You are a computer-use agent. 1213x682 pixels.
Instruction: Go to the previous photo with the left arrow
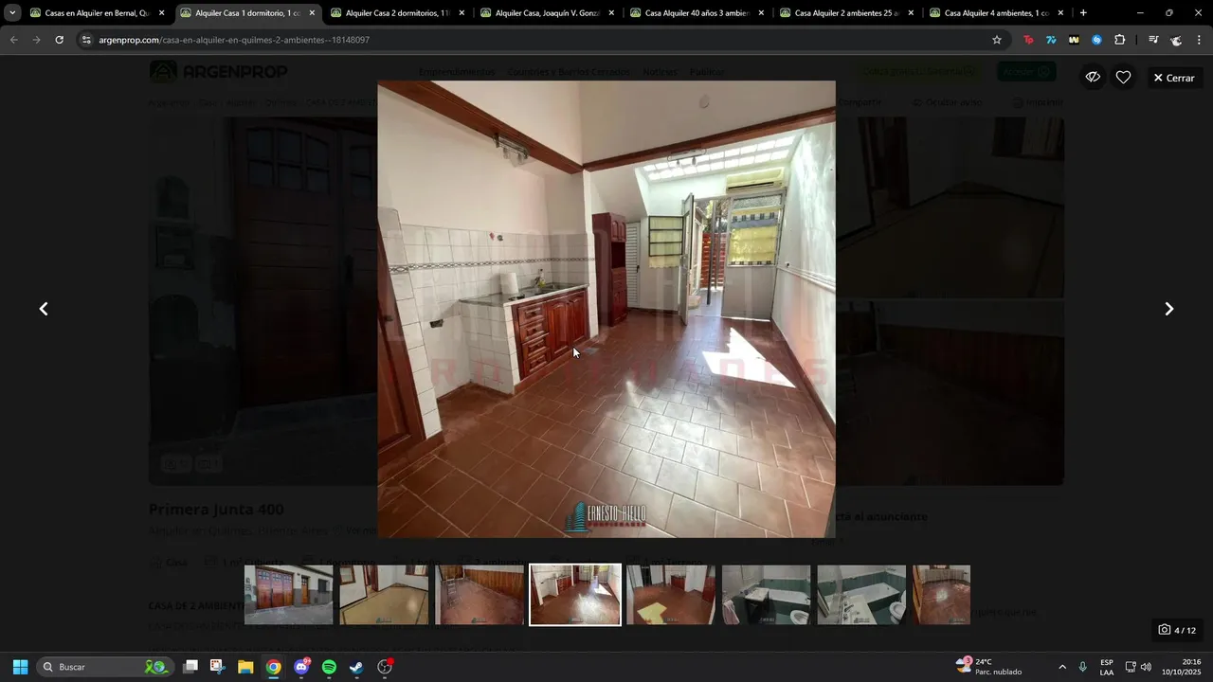pos(44,309)
